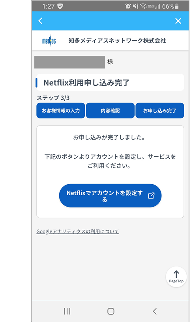Screen dimensions: 191x322
Task: Tap the shield icon beside the clock
Action: point(60,6)
